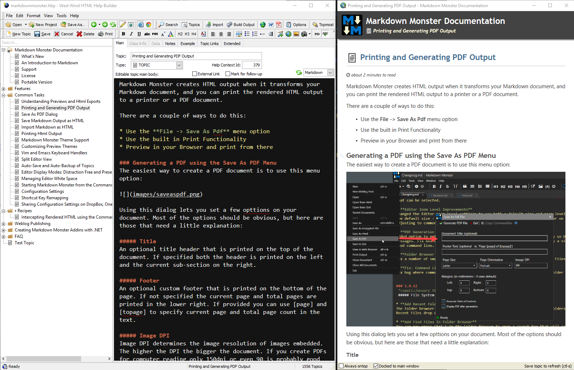The height and width of the screenshot is (370, 574).
Task: Click the numbered list icon
Action: point(255,34)
